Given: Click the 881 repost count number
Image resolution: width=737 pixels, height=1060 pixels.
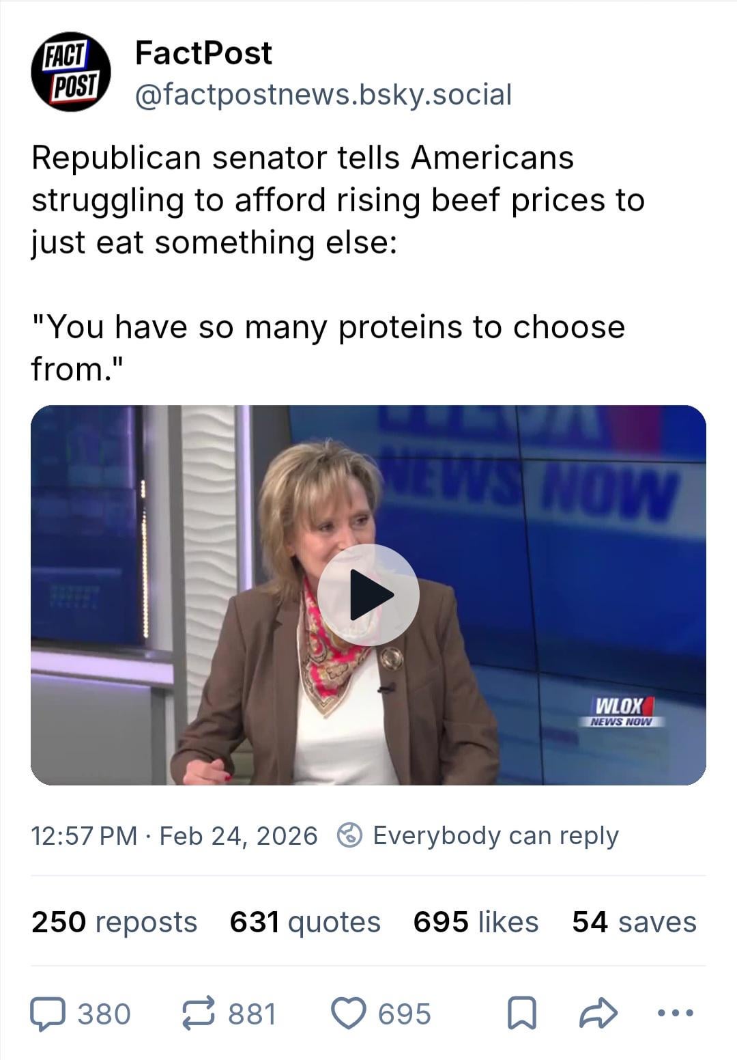Looking at the screenshot, I should point(252,1014).
